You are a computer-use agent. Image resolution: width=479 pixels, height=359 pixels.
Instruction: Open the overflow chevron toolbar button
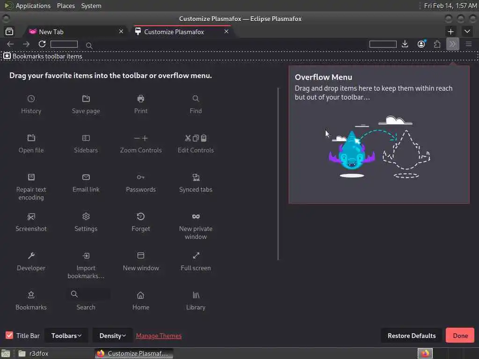(x=452, y=44)
